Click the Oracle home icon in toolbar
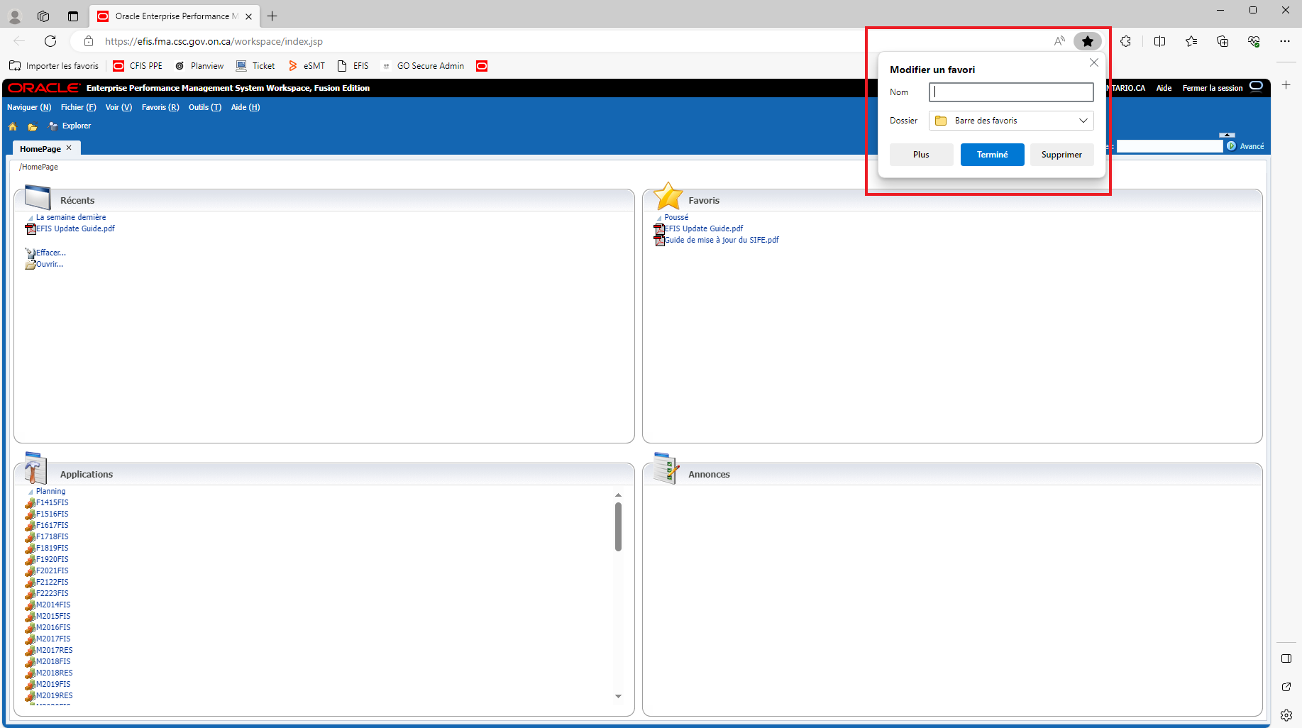Image resolution: width=1302 pixels, height=728 pixels. click(x=13, y=126)
